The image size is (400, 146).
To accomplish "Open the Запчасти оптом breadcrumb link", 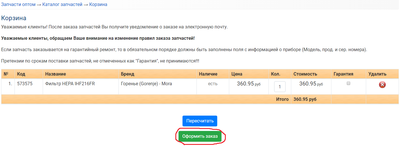I will (19, 5).
